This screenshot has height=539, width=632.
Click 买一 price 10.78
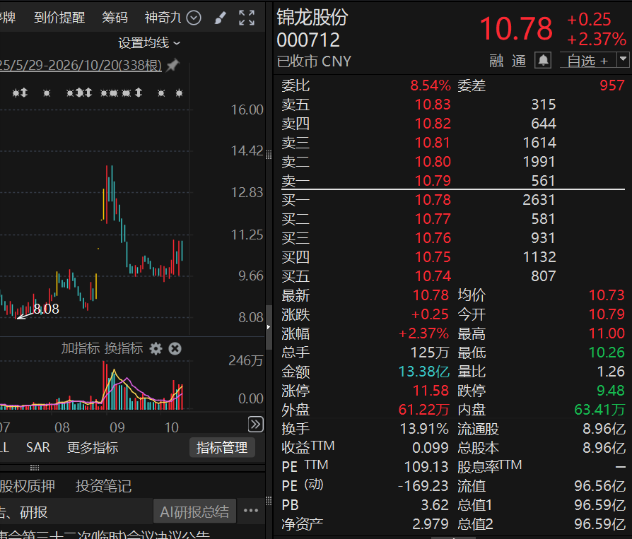pos(433,200)
